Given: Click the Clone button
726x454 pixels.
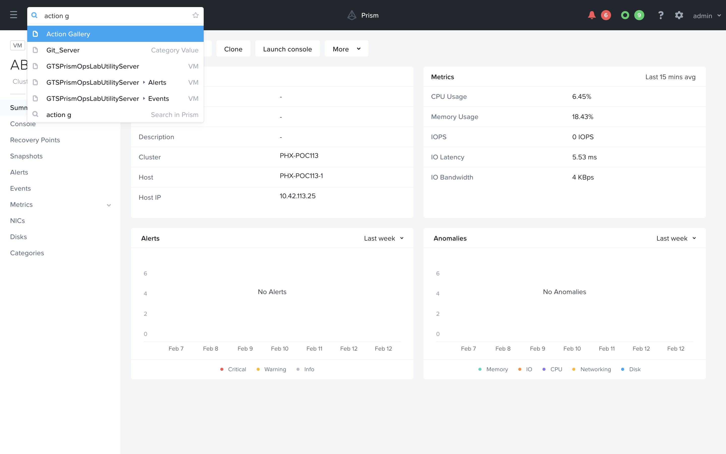Looking at the screenshot, I should point(233,49).
